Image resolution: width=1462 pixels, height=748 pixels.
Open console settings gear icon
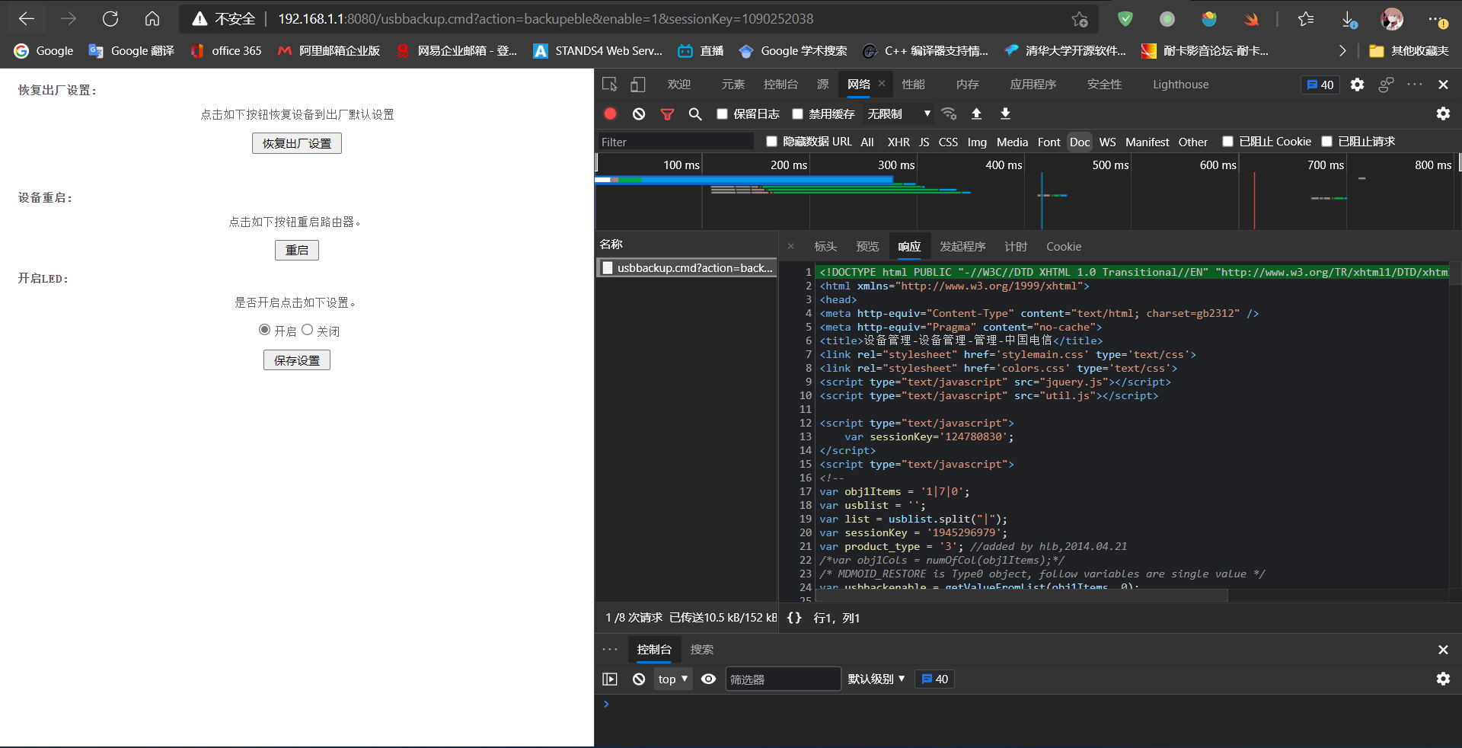click(x=1443, y=679)
